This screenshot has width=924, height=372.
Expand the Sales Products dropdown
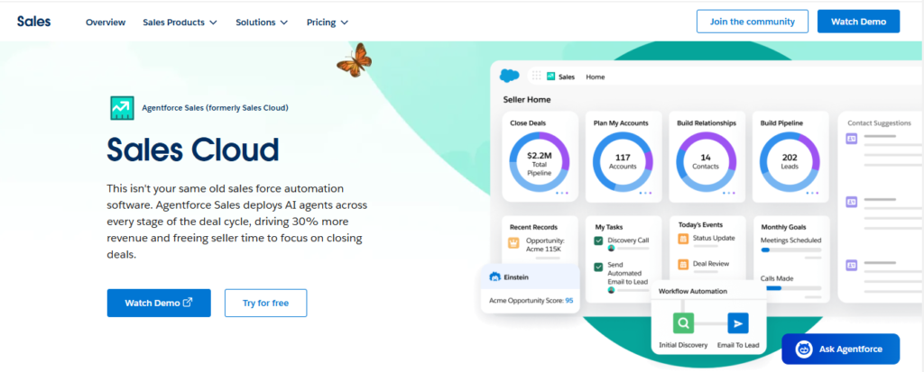coord(180,23)
